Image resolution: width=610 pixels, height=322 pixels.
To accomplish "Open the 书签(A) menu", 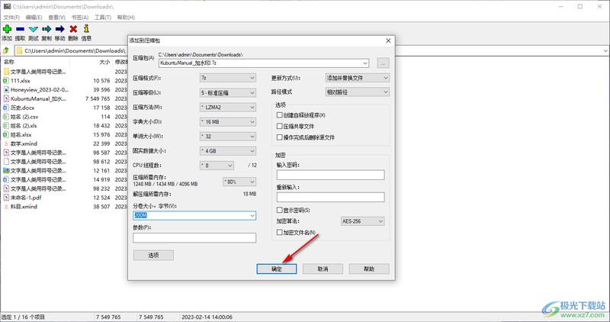I will pyautogui.click(x=80, y=18).
